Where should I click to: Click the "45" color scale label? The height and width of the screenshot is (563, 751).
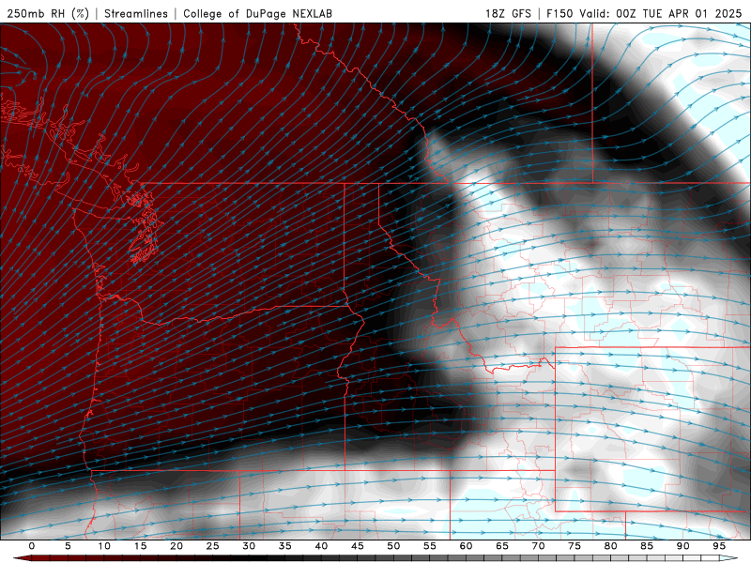point(358,546)
